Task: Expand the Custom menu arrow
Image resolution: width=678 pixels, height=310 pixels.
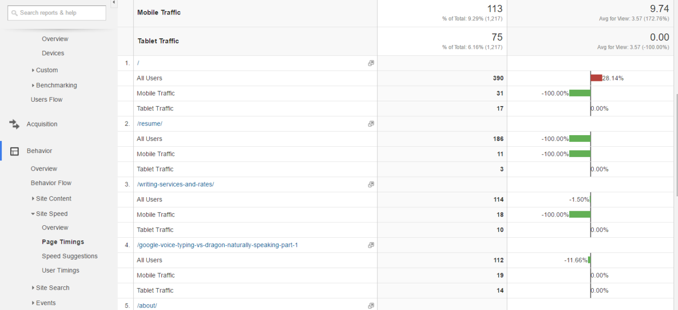Action: click(x=33, y=70)
